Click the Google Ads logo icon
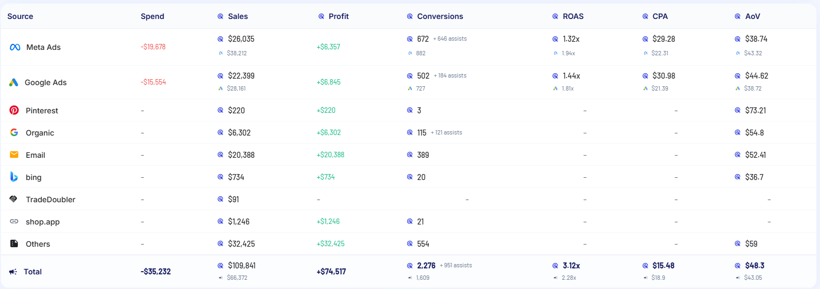 tap(14, 82)
